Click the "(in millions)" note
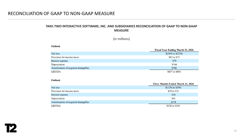243x136 pixels. point(122,39)
